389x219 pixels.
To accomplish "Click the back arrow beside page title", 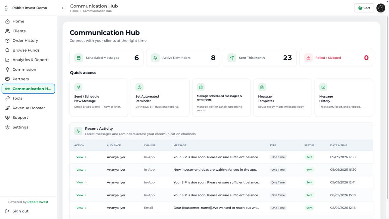I will pos(63,8).
